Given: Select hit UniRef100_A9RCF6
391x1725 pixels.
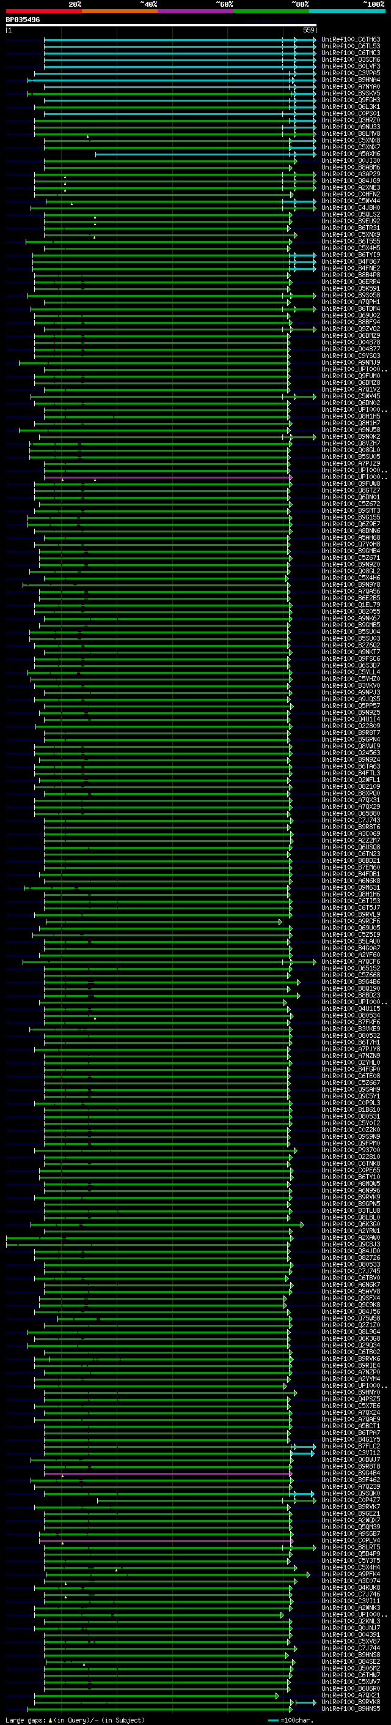Looking at the screenshot, I should point(351,921).
